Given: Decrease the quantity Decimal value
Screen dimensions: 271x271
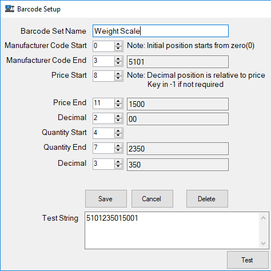Looking at the screenshot, I should click(118, 166).
